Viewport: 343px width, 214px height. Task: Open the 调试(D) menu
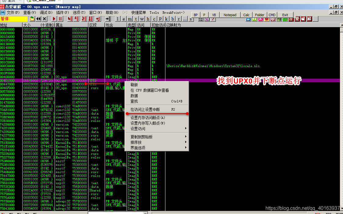click(46, 12)
